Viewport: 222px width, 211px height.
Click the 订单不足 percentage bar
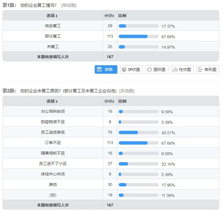(139, 143)
